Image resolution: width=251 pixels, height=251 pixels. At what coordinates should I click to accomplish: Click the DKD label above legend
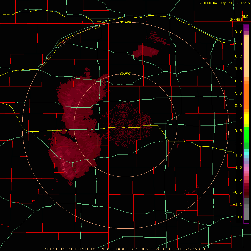[x=245, y=17]
